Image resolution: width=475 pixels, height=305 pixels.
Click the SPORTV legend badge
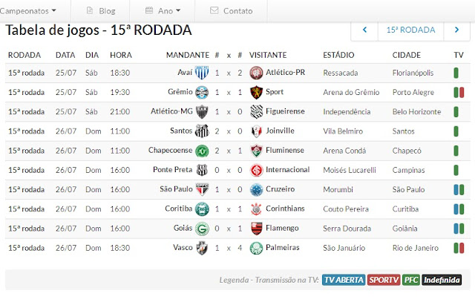coord(384,280)
